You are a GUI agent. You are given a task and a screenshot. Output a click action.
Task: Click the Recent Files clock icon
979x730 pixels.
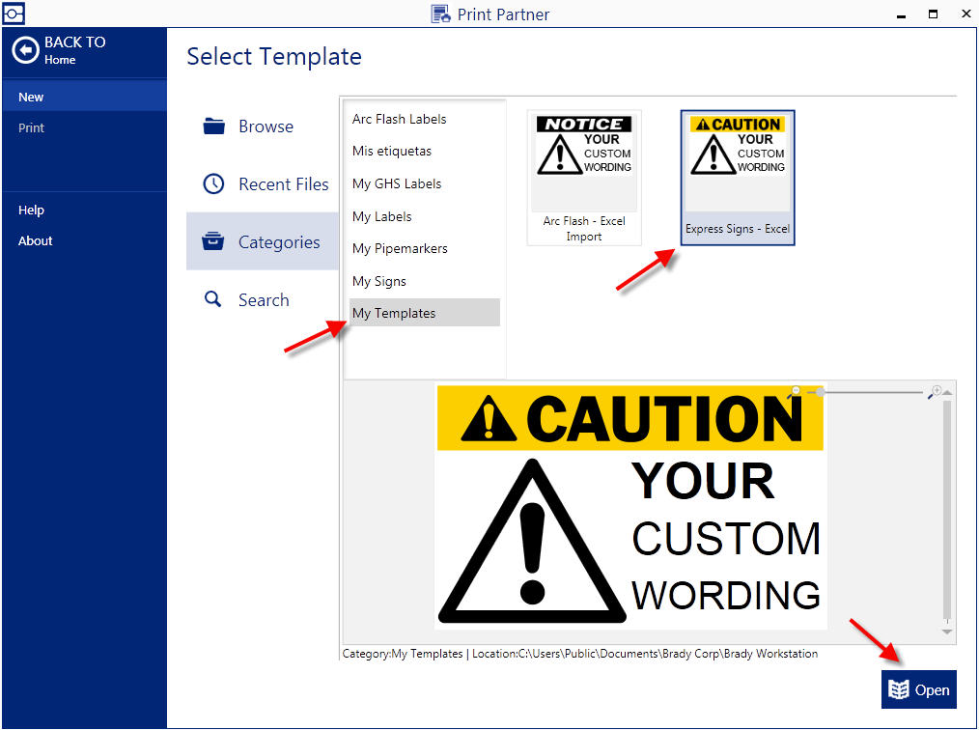point(213,184)
